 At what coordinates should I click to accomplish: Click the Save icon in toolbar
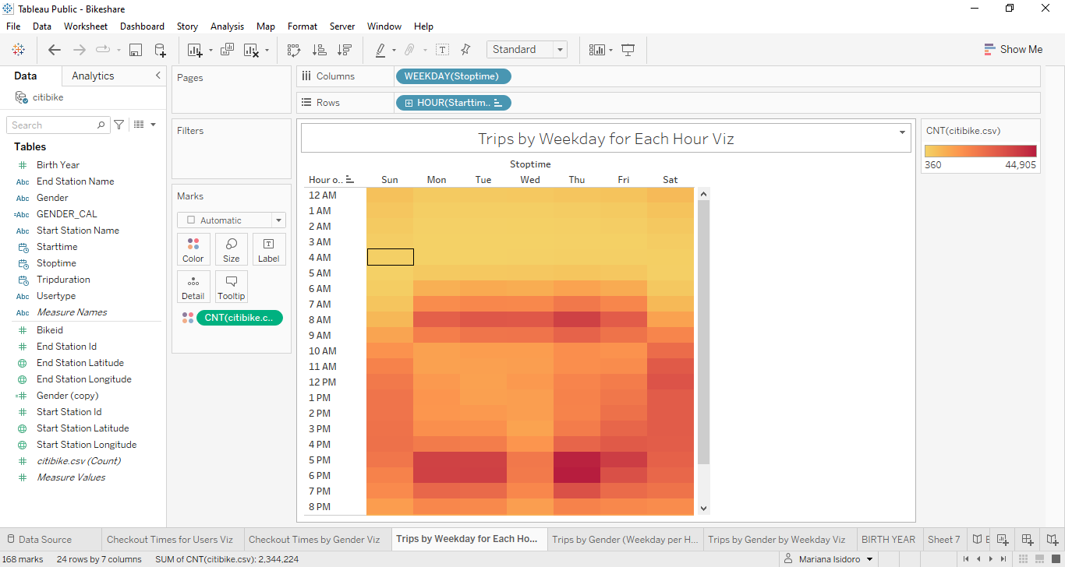[136, 50]
